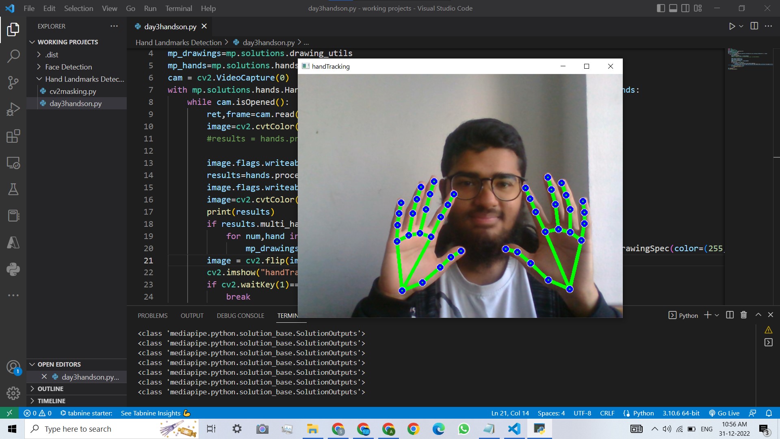
Task: Click See Tabnine Insights in status bar
Action: [x=155, y=413]
